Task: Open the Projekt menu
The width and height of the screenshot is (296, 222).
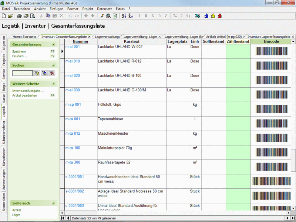Action: pos(88,9)
